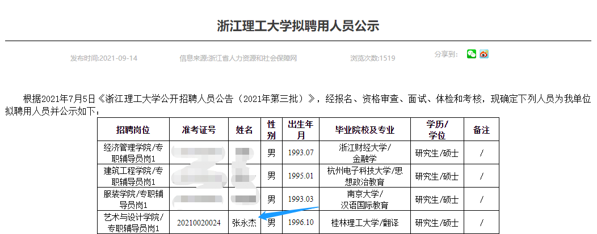Select cell 建筑工程学院/专职辅导员岗1
The height and width of the screenshot is (234, 597).
click(133, 176)
